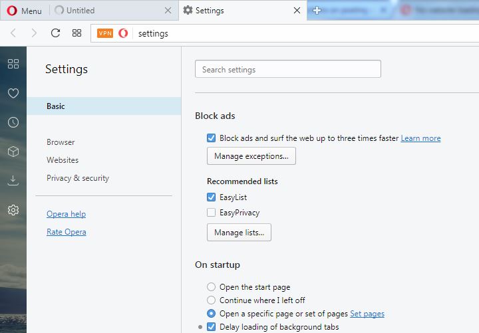Open Extensions cube icon in sidebar
Screen dimensions: 479x333
tap(13, 152)
